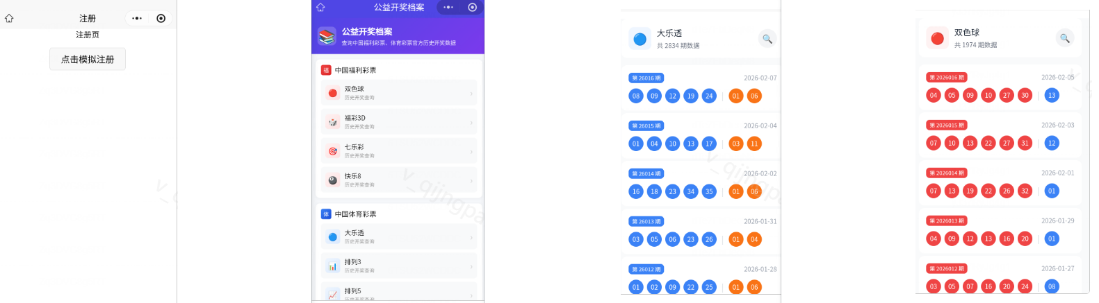The width and height of the screenshot is (1099, 303).
Task: Click the red 福 badge icon
Action: point(326,70)
